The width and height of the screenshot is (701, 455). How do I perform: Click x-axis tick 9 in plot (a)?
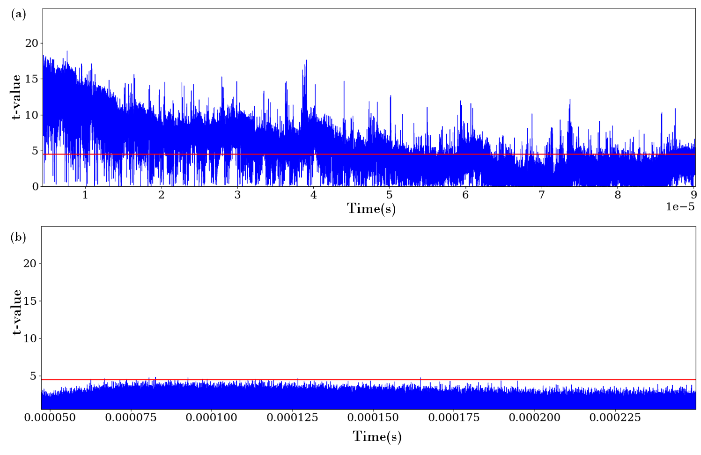click(694, 195)
